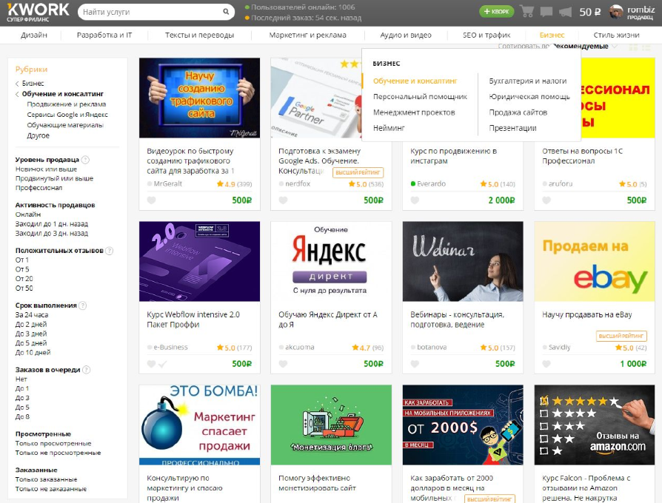Favorite the MrGeralt video lesson kwork
Image resolution: width=662 pixels, height=503 pixels.
pos(151,200)
